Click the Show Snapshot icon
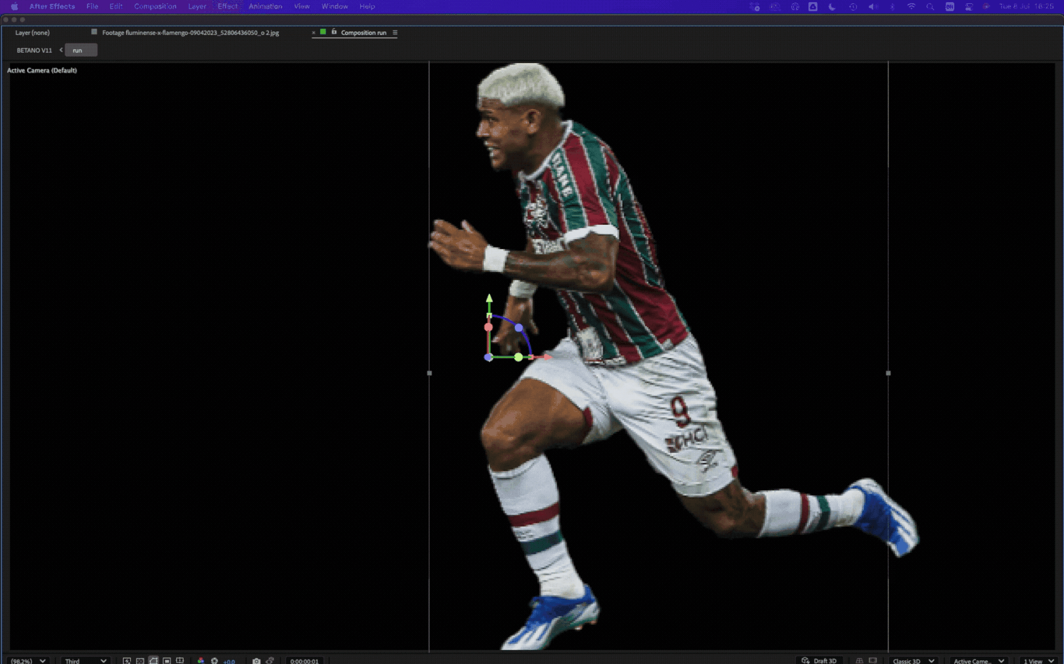 coord(270,661)
